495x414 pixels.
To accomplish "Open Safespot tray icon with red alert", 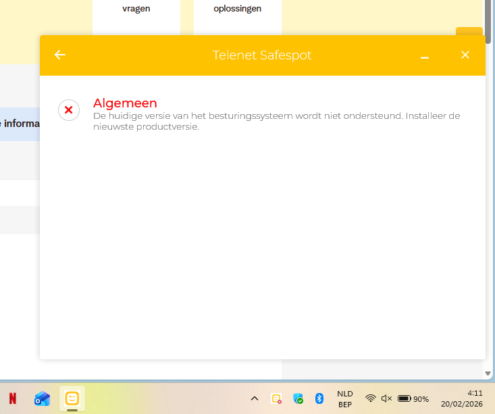I will 277,399.
